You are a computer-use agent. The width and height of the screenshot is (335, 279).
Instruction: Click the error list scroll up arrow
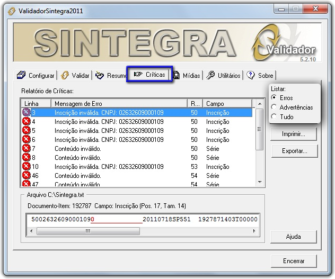pos(260,104)
